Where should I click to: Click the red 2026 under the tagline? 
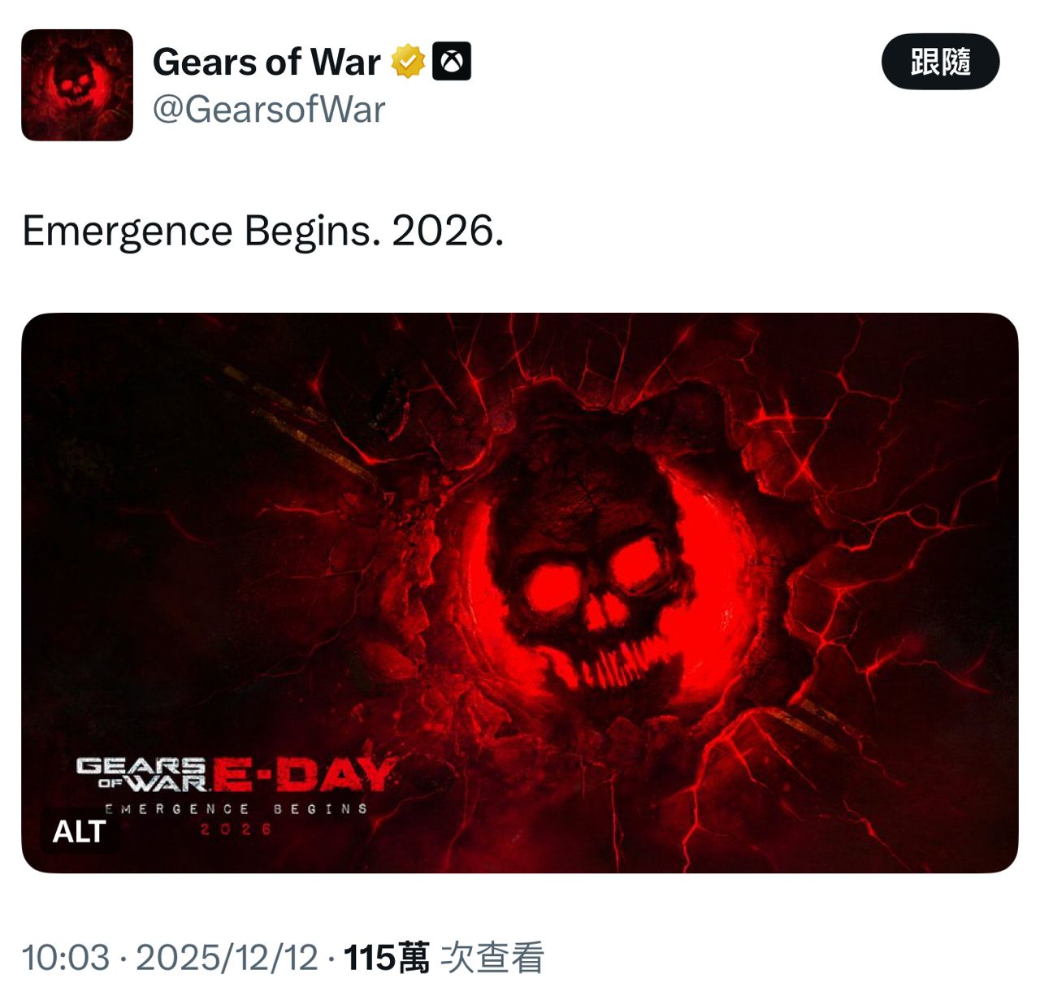point(236,829)
